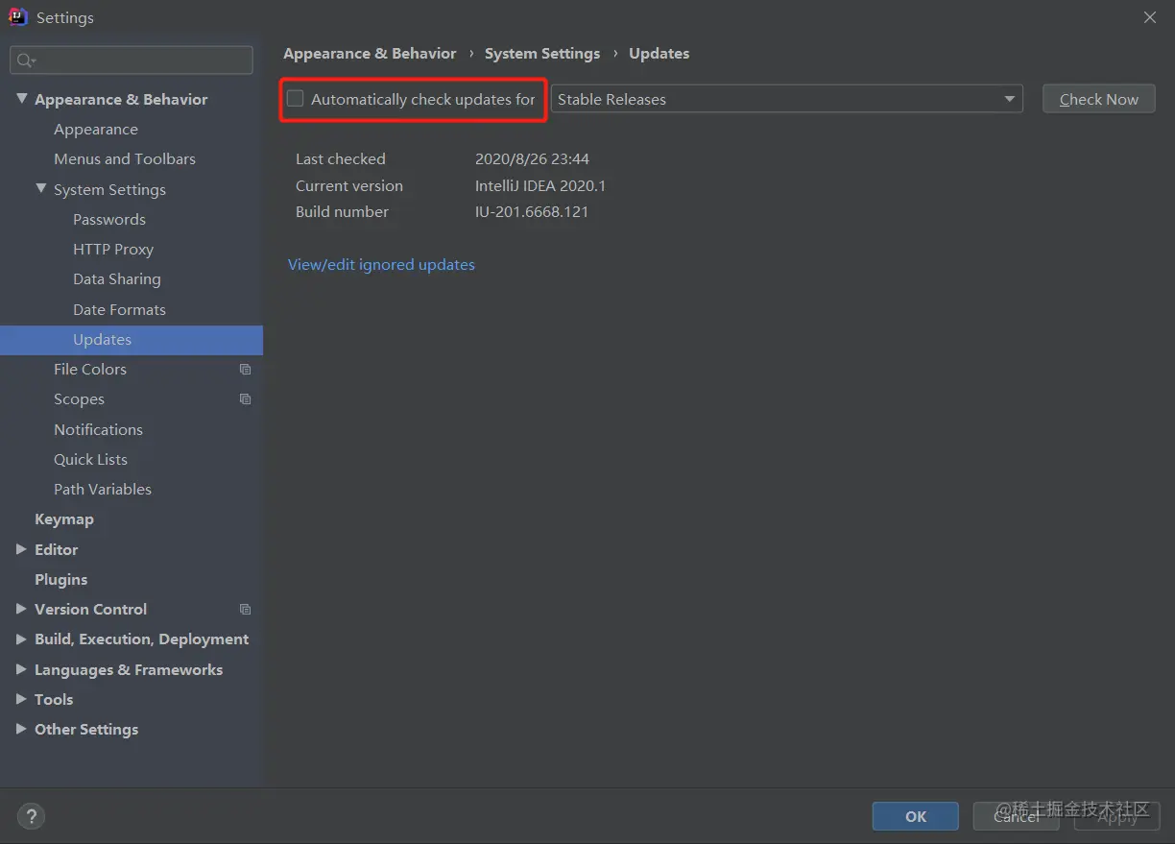
Task: Select Appearance in the settings tree
Action: coord(96,130)
